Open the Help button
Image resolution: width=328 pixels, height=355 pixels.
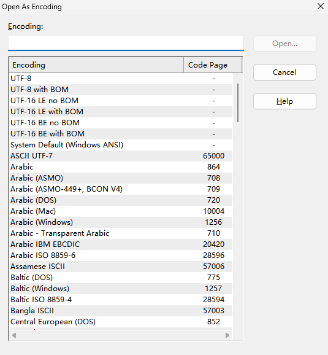pos(284,101)
